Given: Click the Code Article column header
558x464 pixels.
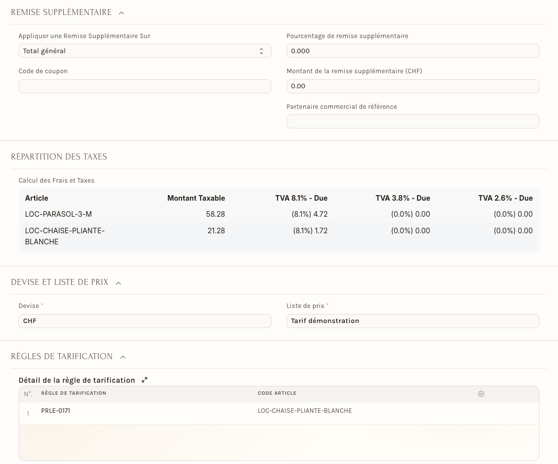Looking at the screenshot, I should 277,393.
